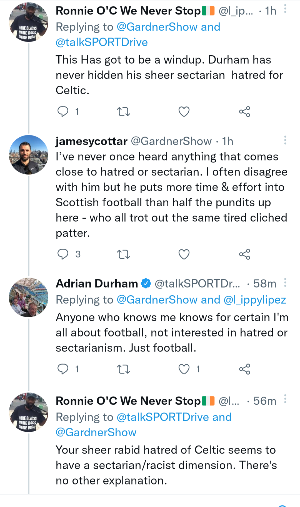Reply to Adrian Durham's tweet
This screenshot has width=300, height=507.
tap(63, 369)
